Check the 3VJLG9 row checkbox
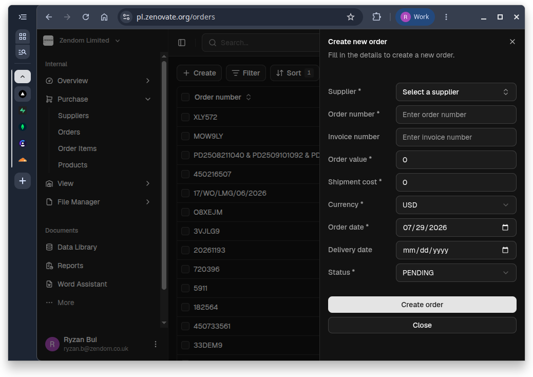The height and width of the screenshot is (377, 533). tap(185, 232)
